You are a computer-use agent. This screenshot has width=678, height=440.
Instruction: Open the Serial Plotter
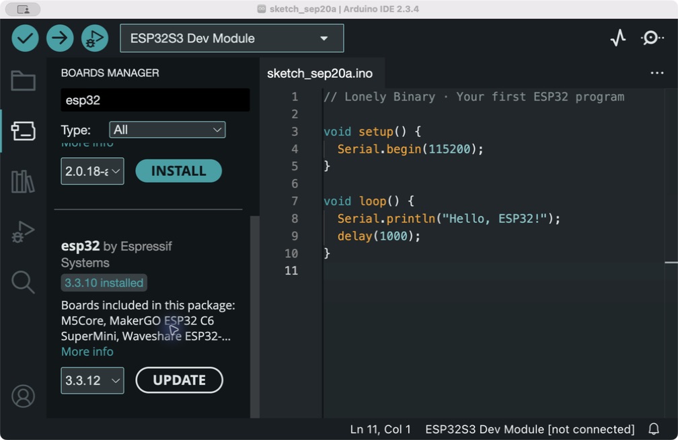click(618, 38)
